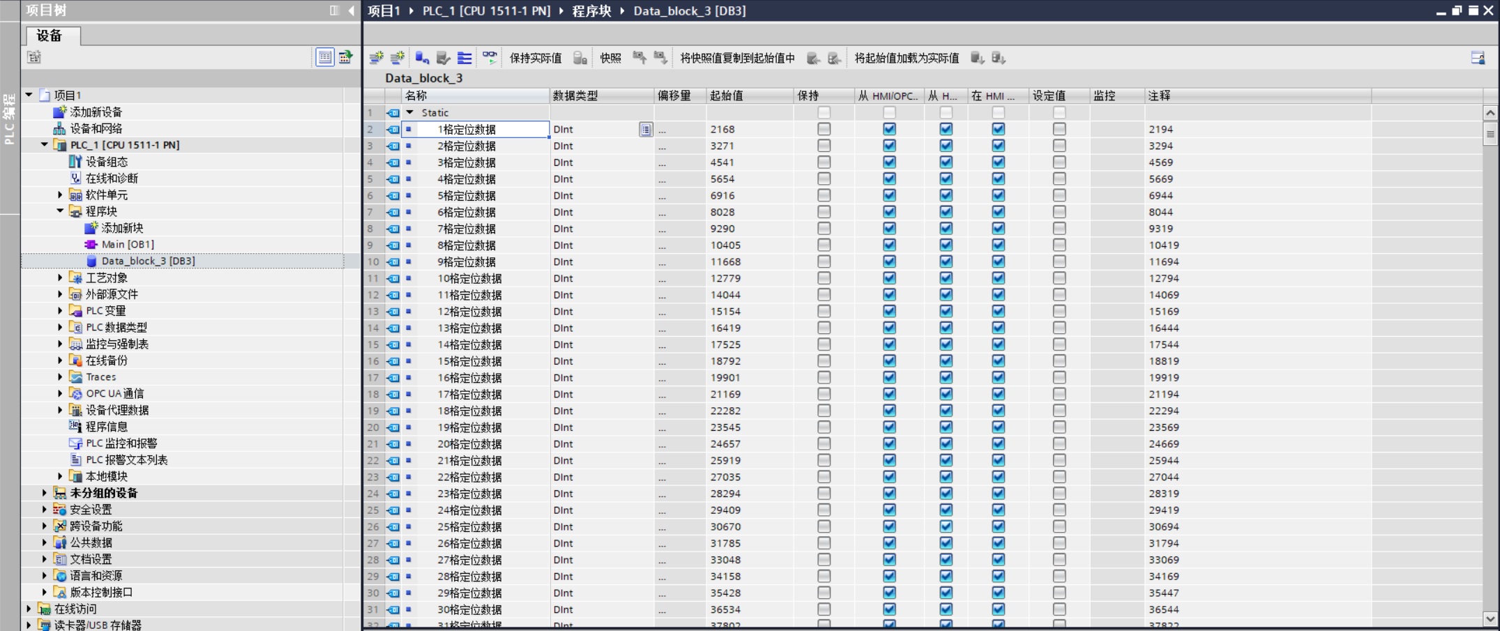The width and height of the screenshot is (1500, 631).
Task: Open Main [OB1] block in tree
Action: click(x=127, y=244)
